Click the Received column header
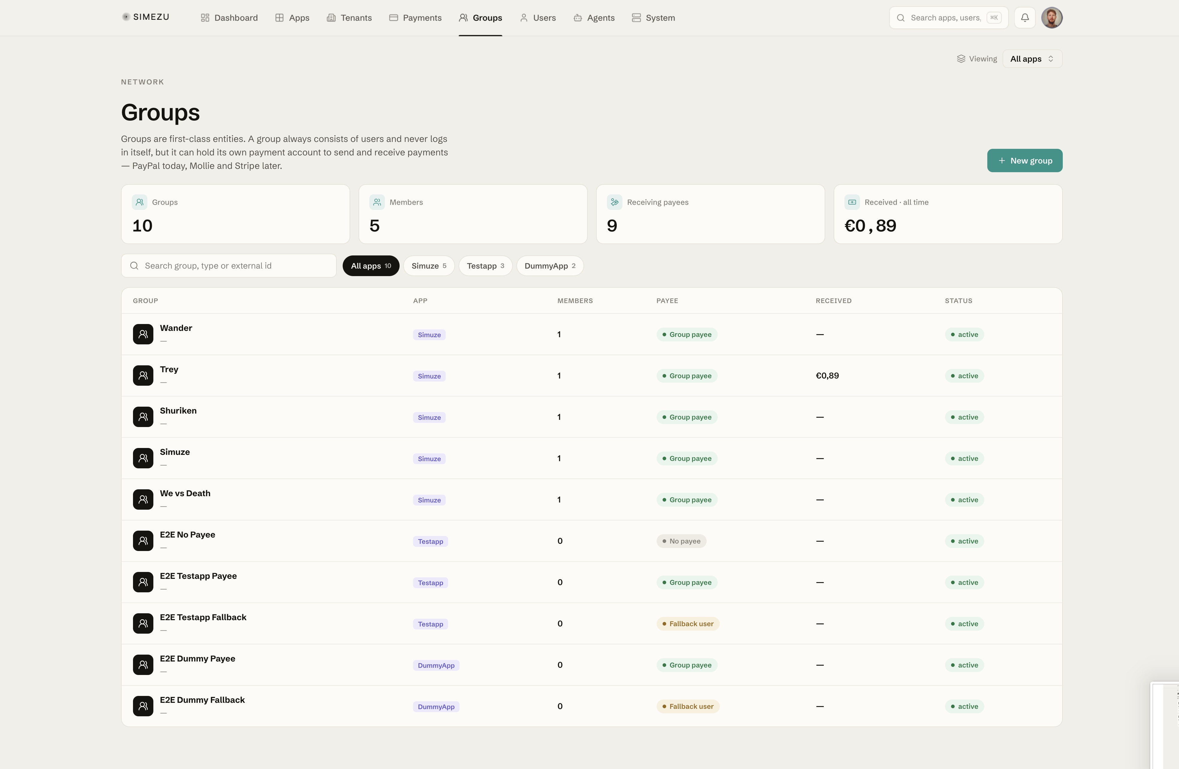 [833, 301]
